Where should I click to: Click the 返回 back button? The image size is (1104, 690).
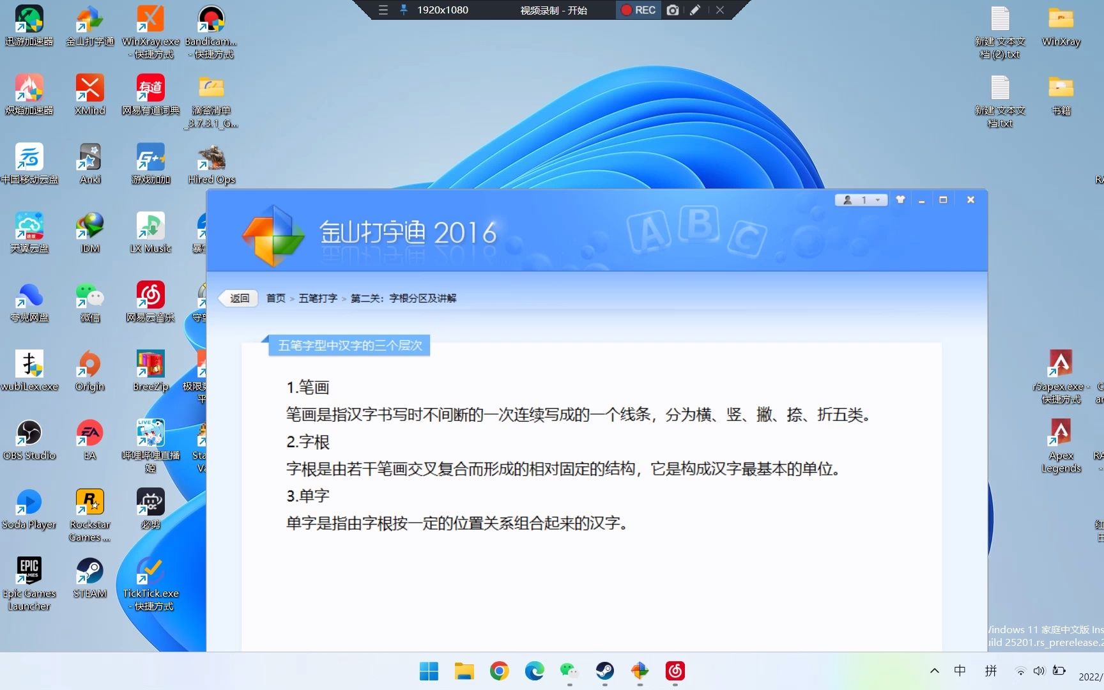pos(238,298)
